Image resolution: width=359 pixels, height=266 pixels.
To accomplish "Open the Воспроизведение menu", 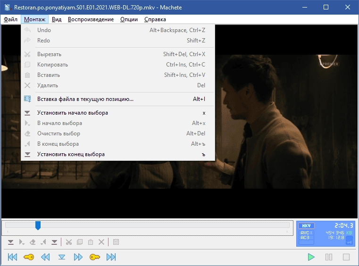I will click(91, 19).
